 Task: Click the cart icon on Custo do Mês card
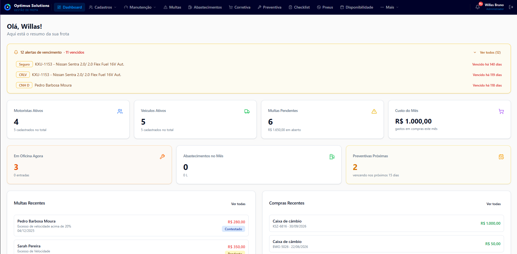[501, 111]
